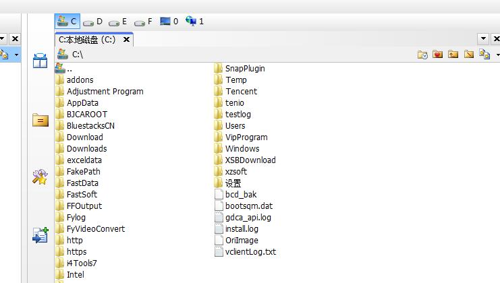
Task: Click the C:\ path address bar
Action: [x=236, y=55]
